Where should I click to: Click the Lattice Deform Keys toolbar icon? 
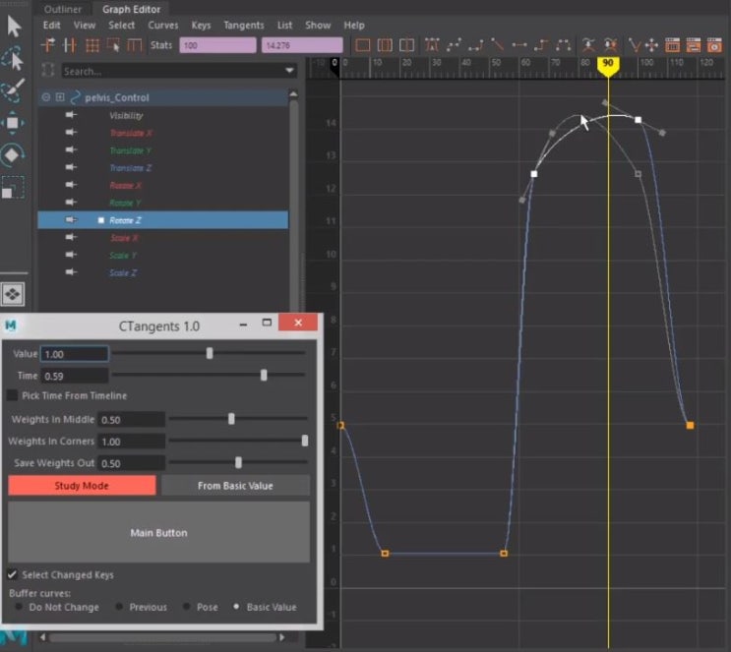pos(91,45)
